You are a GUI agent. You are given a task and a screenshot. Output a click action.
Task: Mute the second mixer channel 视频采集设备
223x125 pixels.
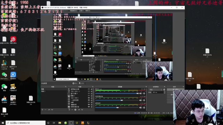[141, 100]
